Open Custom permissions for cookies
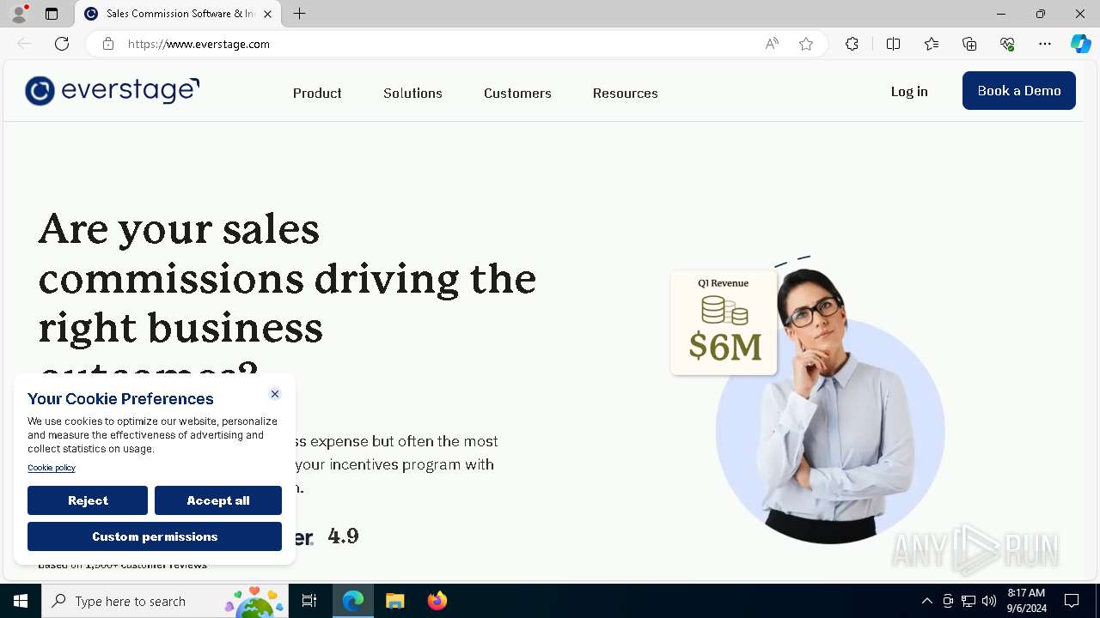This screenshot has width=1100, height=618. tap(155, 536)
